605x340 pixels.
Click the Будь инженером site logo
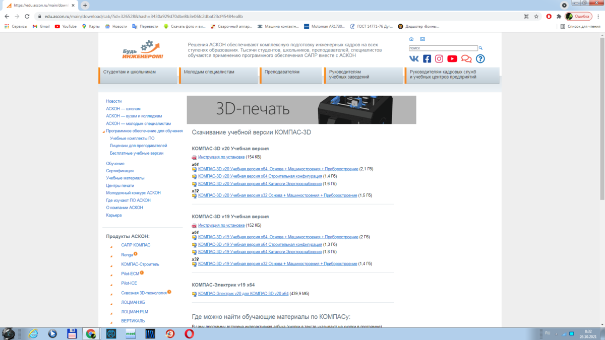point(143,50)
